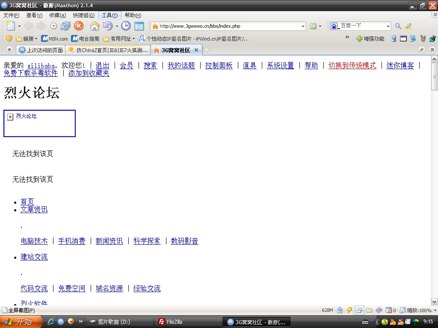
Task: Switch to 仿ChinaZ首页 tab
Action: coord(108,50)
